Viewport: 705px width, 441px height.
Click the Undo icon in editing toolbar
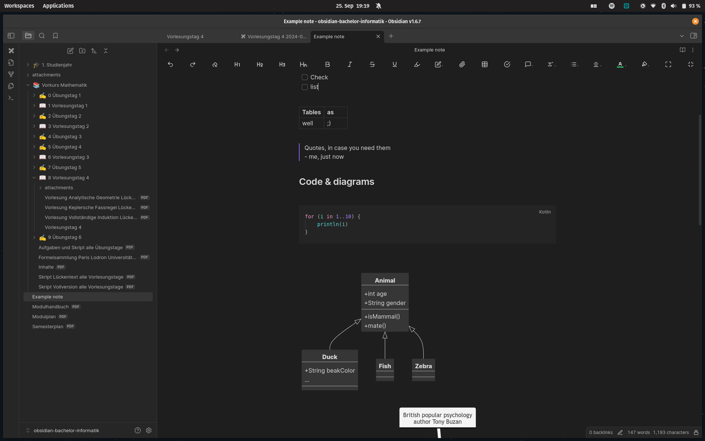point(170,64)
